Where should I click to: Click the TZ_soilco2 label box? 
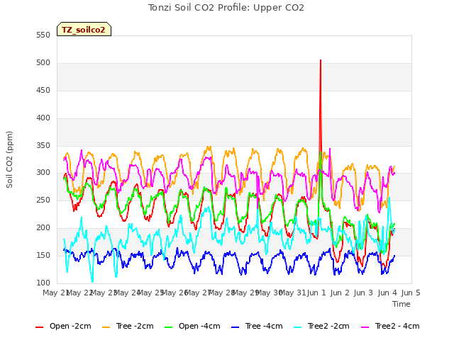pyautogui.click(x=84, y=29)
